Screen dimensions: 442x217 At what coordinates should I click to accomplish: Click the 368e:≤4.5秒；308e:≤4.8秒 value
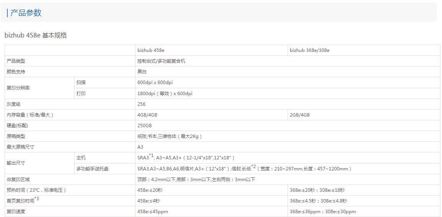pos(318,201)
